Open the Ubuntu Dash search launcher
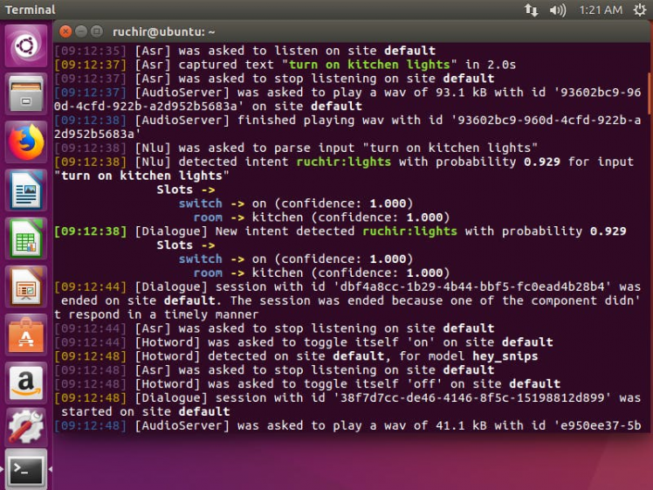This screenshot has height=490, width=653. (26, 45)
